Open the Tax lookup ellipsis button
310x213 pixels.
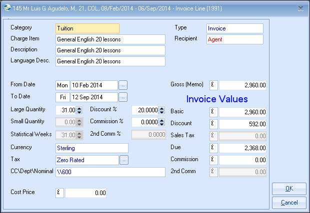point(123,160)
